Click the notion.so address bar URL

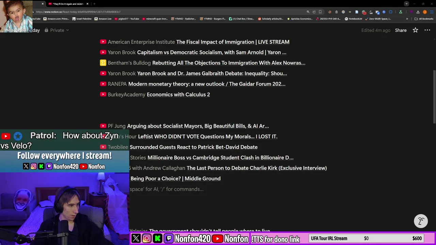pos(78,12)
